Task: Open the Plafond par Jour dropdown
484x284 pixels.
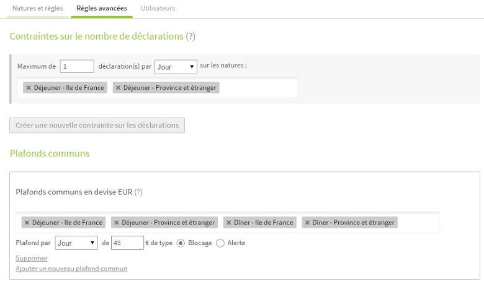Action: point(76,243)
